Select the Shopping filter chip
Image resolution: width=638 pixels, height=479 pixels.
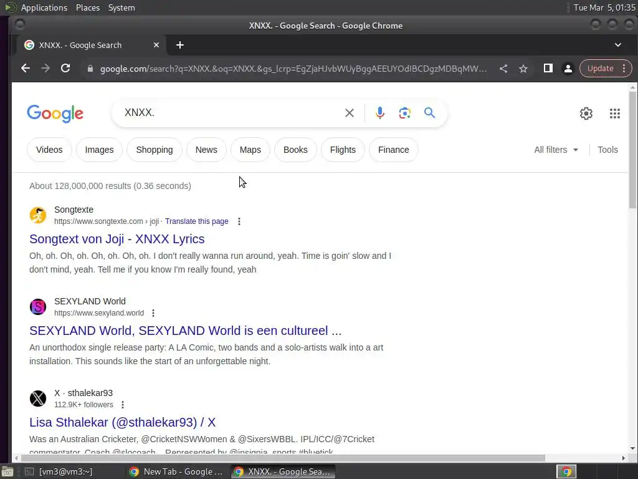coord(155,150)
